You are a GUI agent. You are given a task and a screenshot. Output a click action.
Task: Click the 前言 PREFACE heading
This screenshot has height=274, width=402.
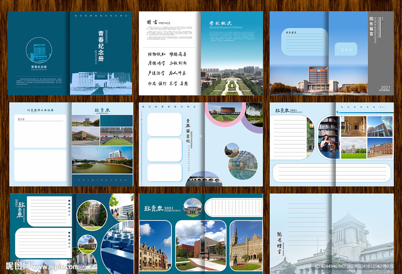[158, 22]
